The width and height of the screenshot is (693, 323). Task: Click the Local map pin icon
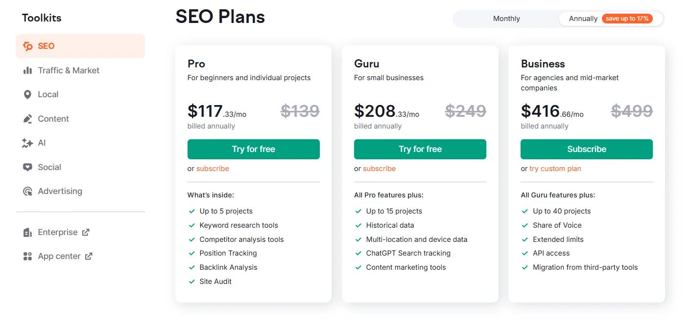(x=28, y=94)
